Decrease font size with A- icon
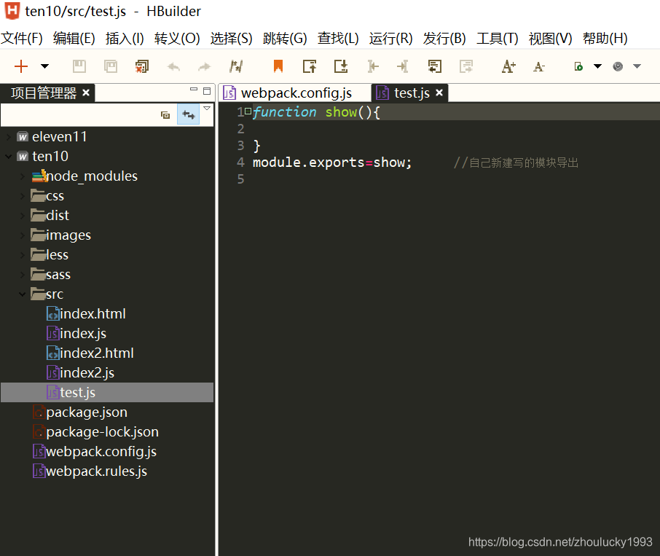Viewport: 660px width, 556px height. point(539,66)
